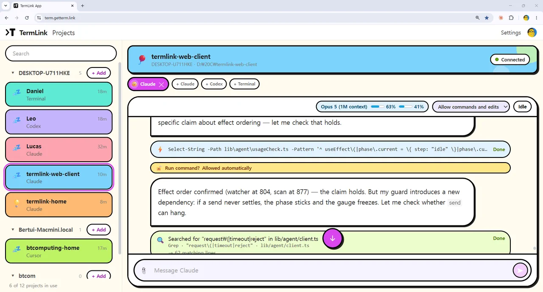Viewport: 543px width, 292px height.
Task: Open a new browser tab
Action: pyautogui.click(x=82, y=6)
